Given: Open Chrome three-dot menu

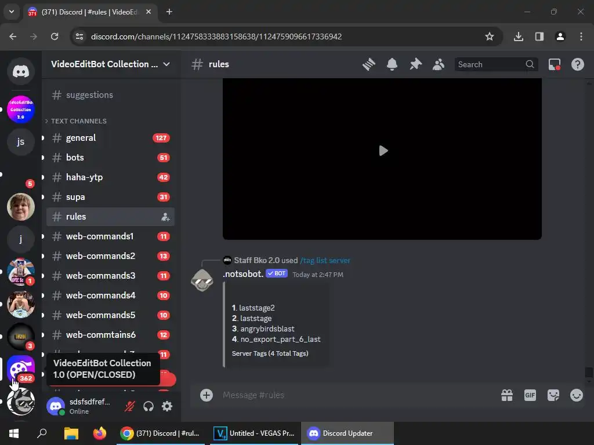Looking at the screenshot, I should (581, 37).
